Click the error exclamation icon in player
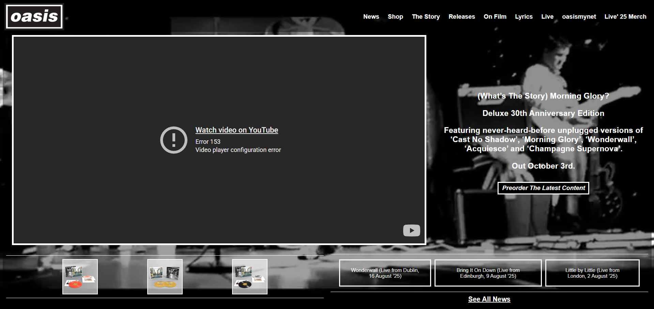 point(174,140)
